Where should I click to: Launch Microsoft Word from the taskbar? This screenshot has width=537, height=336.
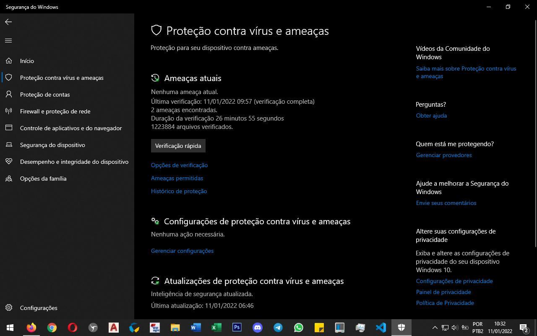tap(196, 328)
